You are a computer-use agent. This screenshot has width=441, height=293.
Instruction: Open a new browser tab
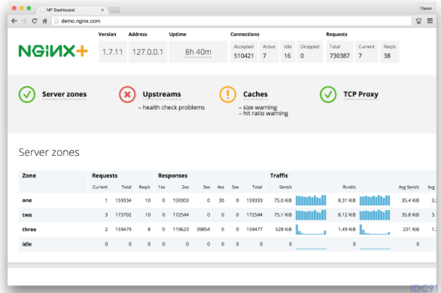tap(114, 10)
